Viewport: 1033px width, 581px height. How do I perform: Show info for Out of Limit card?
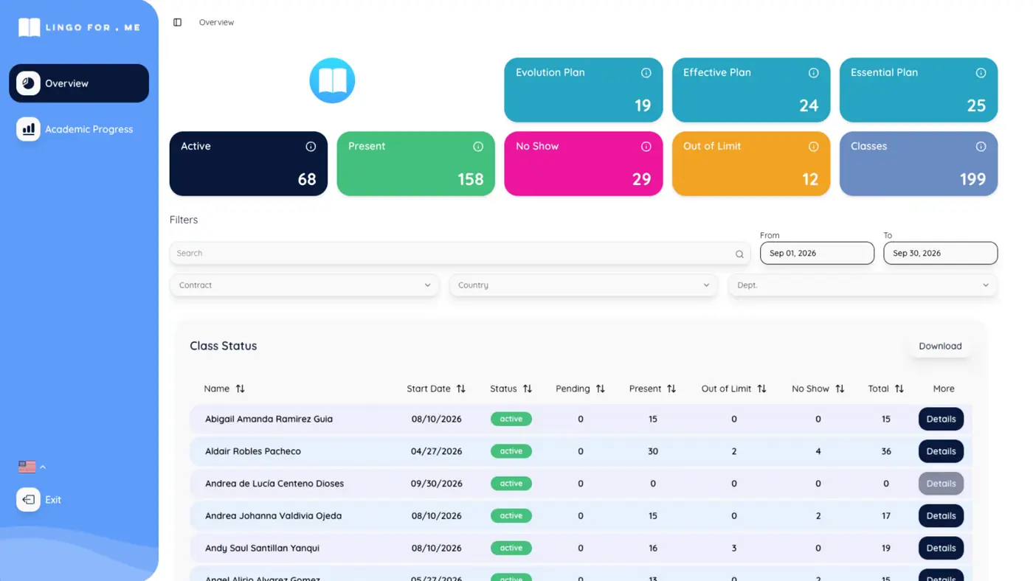click(x=814, y=147)
